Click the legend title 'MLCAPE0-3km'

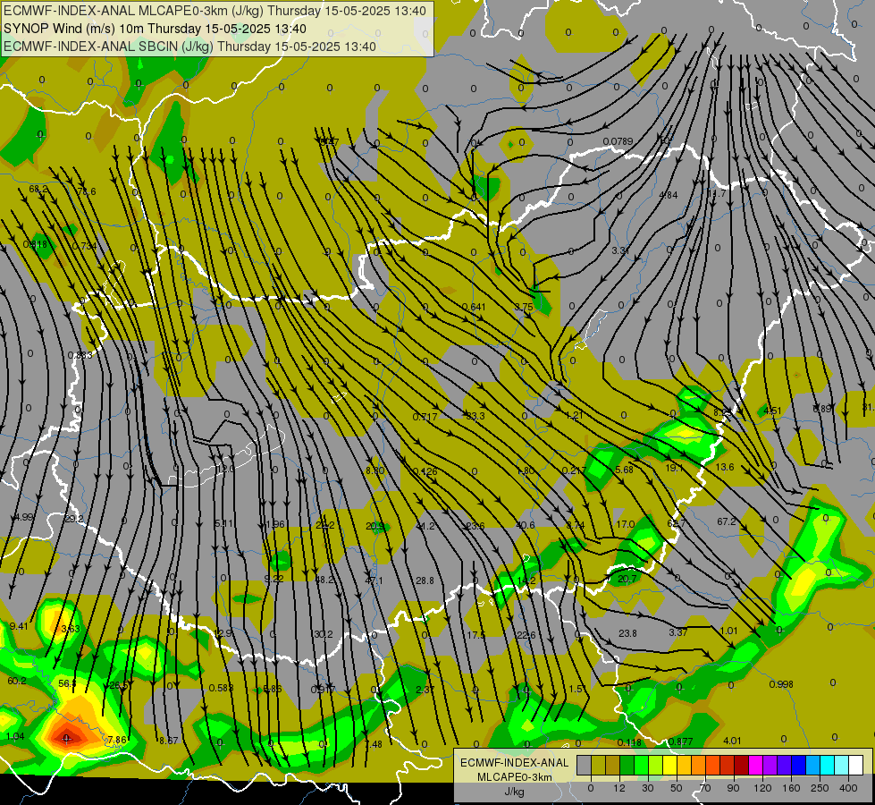click(514, 777)
